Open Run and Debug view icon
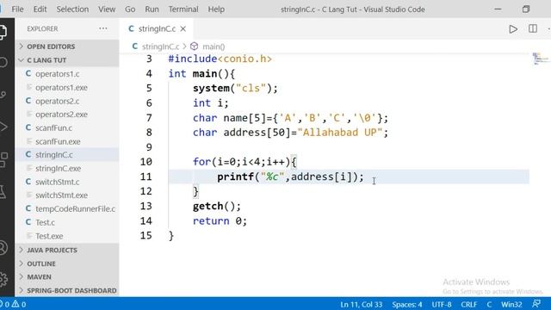 (3, 127)
